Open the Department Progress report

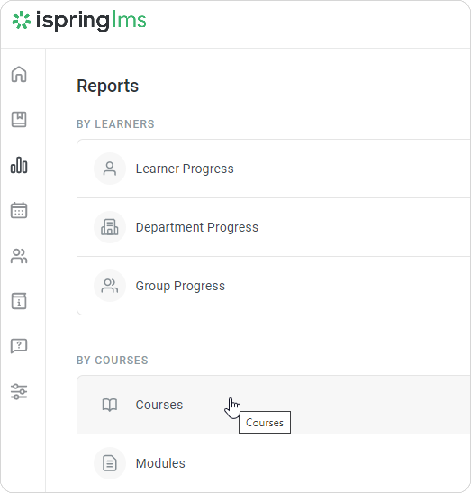[x=197, y=227]
